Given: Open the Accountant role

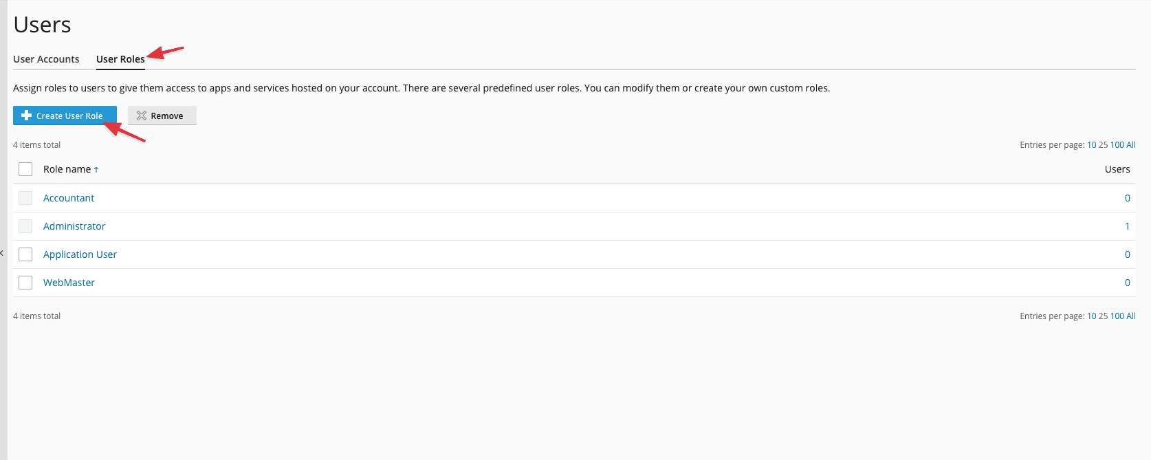Looking at the screenshot, I should click(69, 198).
